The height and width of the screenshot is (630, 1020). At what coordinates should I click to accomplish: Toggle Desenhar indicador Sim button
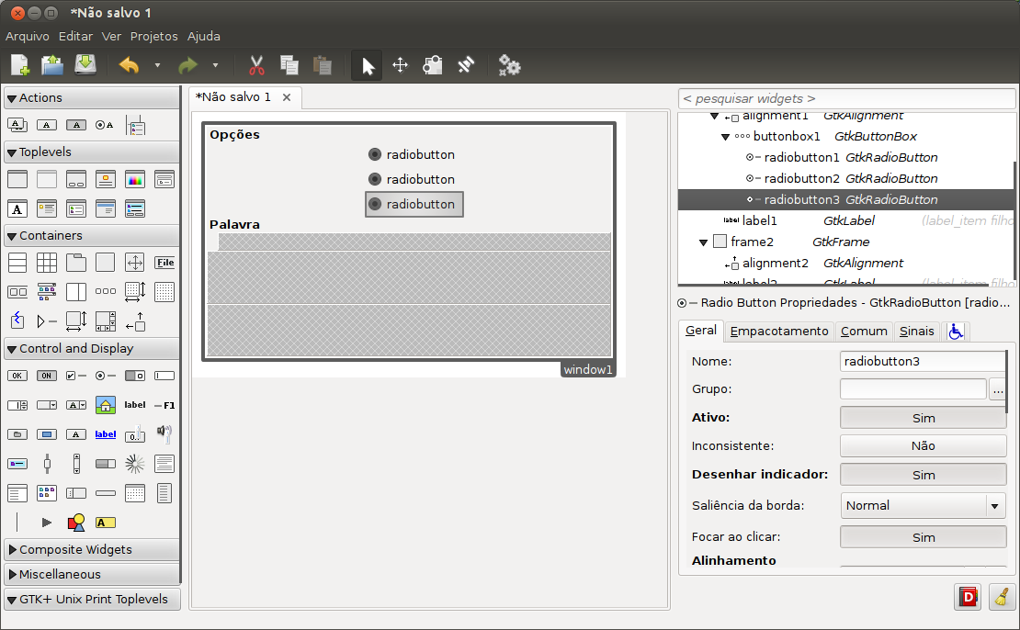pyautogui.click(x=924, y=475)
